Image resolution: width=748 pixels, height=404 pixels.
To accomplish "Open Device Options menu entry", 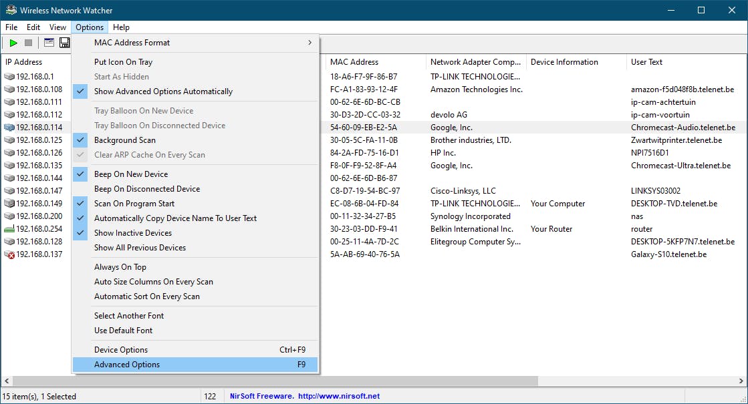I will 195,350.
